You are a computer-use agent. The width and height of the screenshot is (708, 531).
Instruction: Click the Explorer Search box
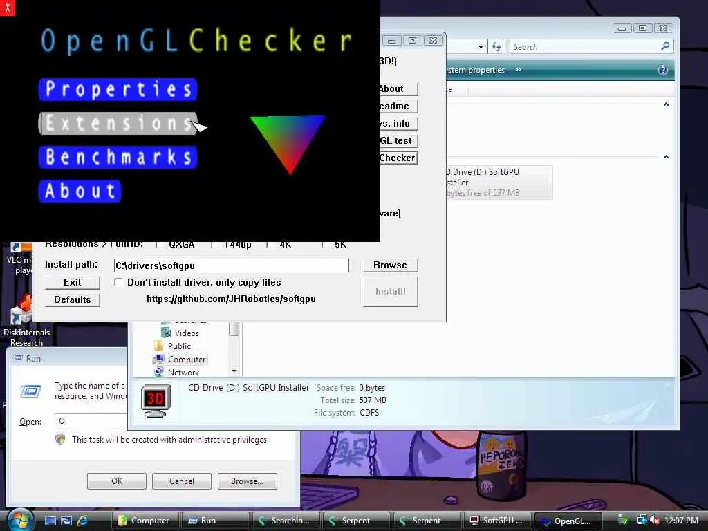[x=585, y=46]
